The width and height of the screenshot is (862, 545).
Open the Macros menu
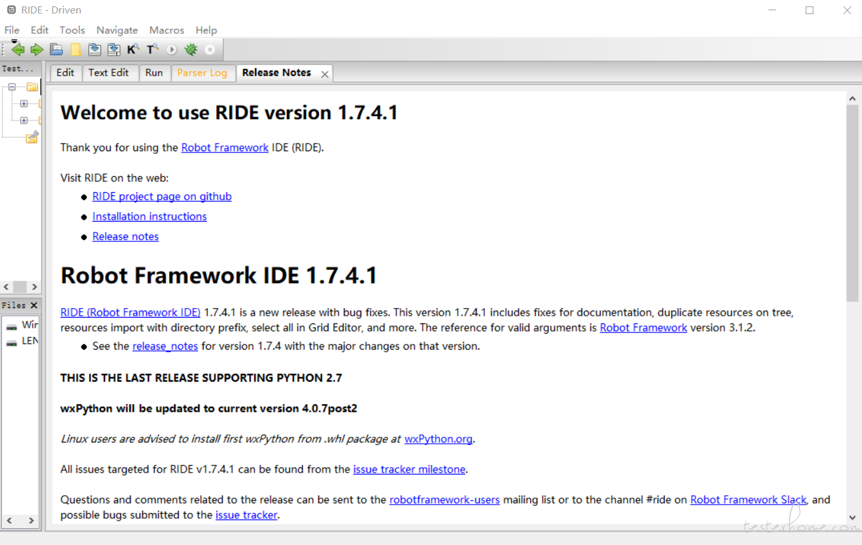tap(167, 30)
